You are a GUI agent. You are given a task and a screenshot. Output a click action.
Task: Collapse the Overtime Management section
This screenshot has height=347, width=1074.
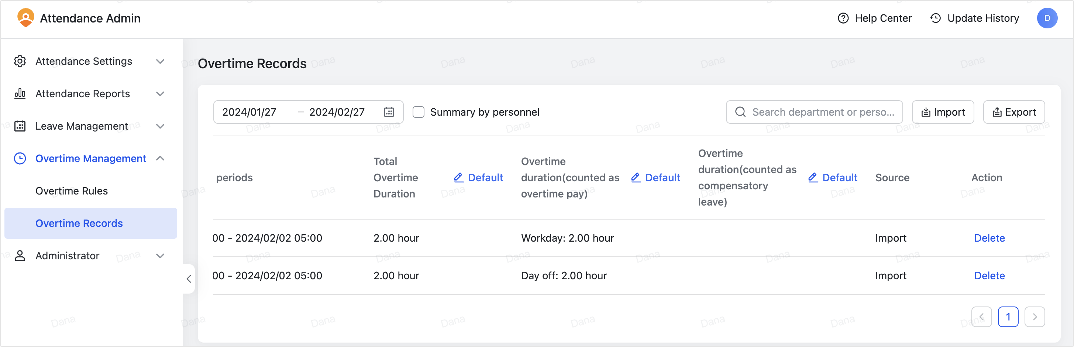click(x=160, y=158)
